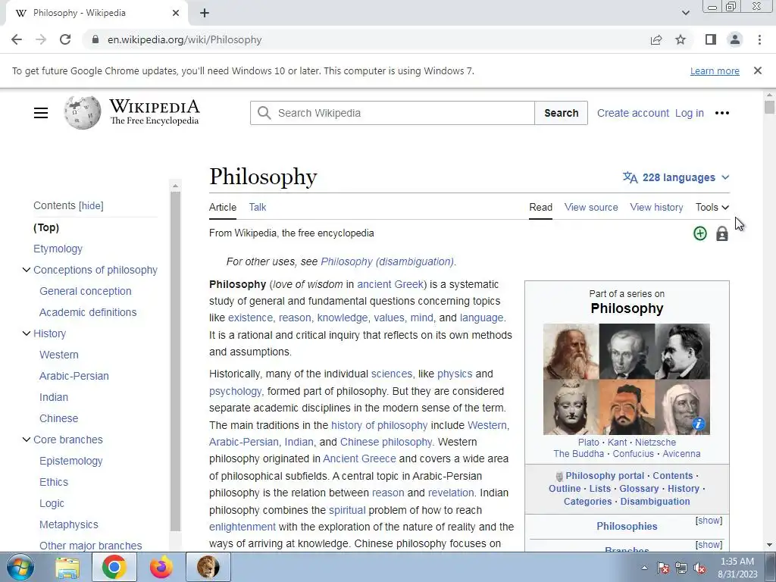Select the Article tab
Viewport: 776px width, 582px height.
pyautogui.click(x=223, y=208)
